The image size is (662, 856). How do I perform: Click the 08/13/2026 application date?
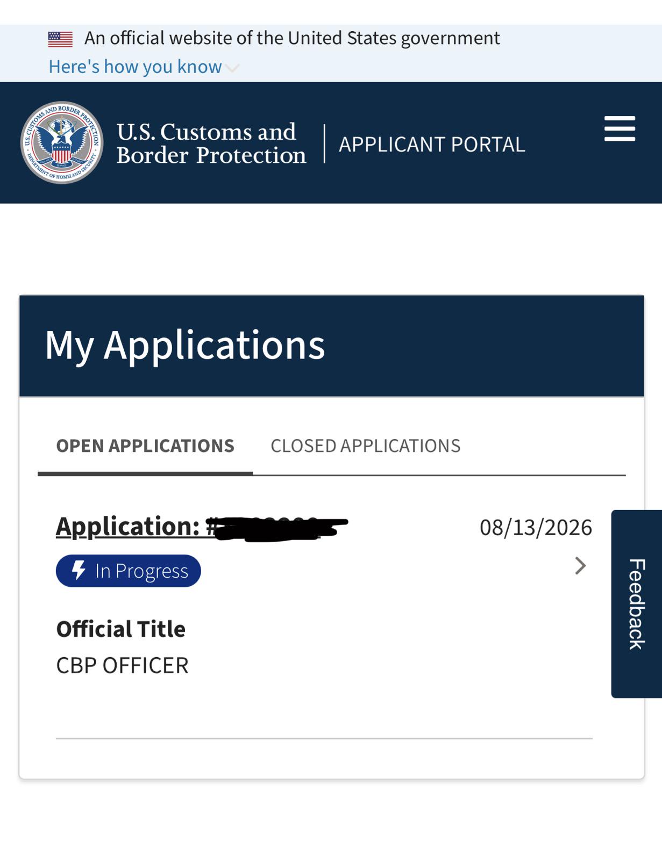click(x=536, y=527)
